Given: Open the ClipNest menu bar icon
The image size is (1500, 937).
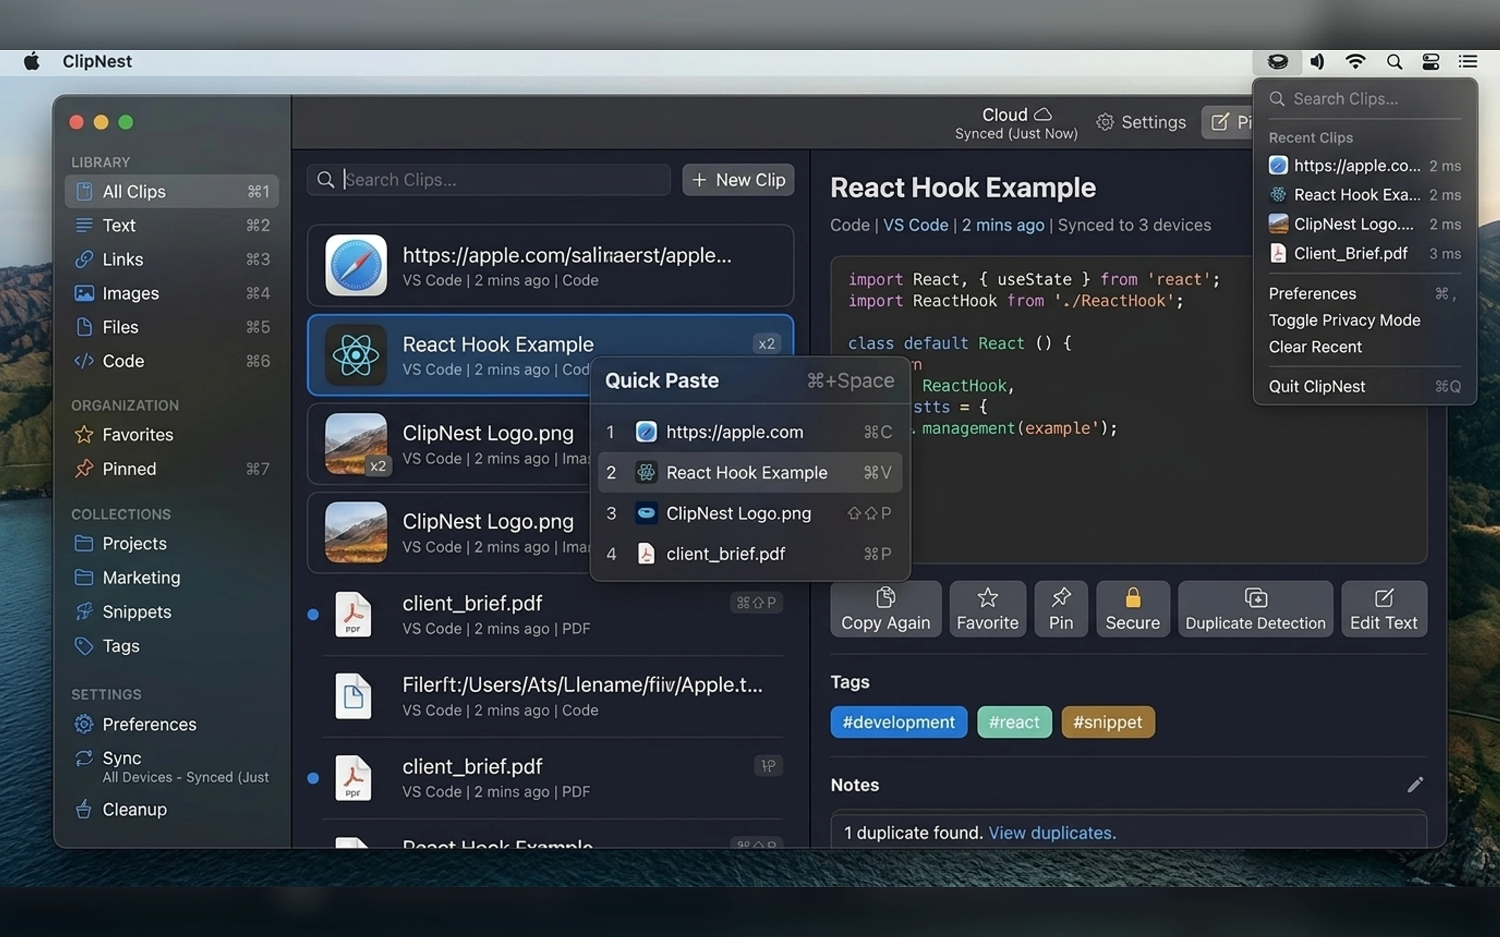Looking at the screenshot, I should coord(1277,62).
